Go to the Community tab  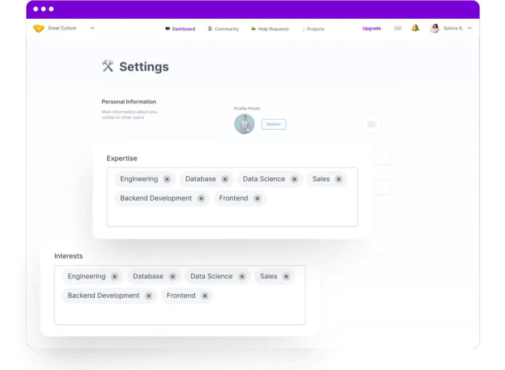[223, 29]
